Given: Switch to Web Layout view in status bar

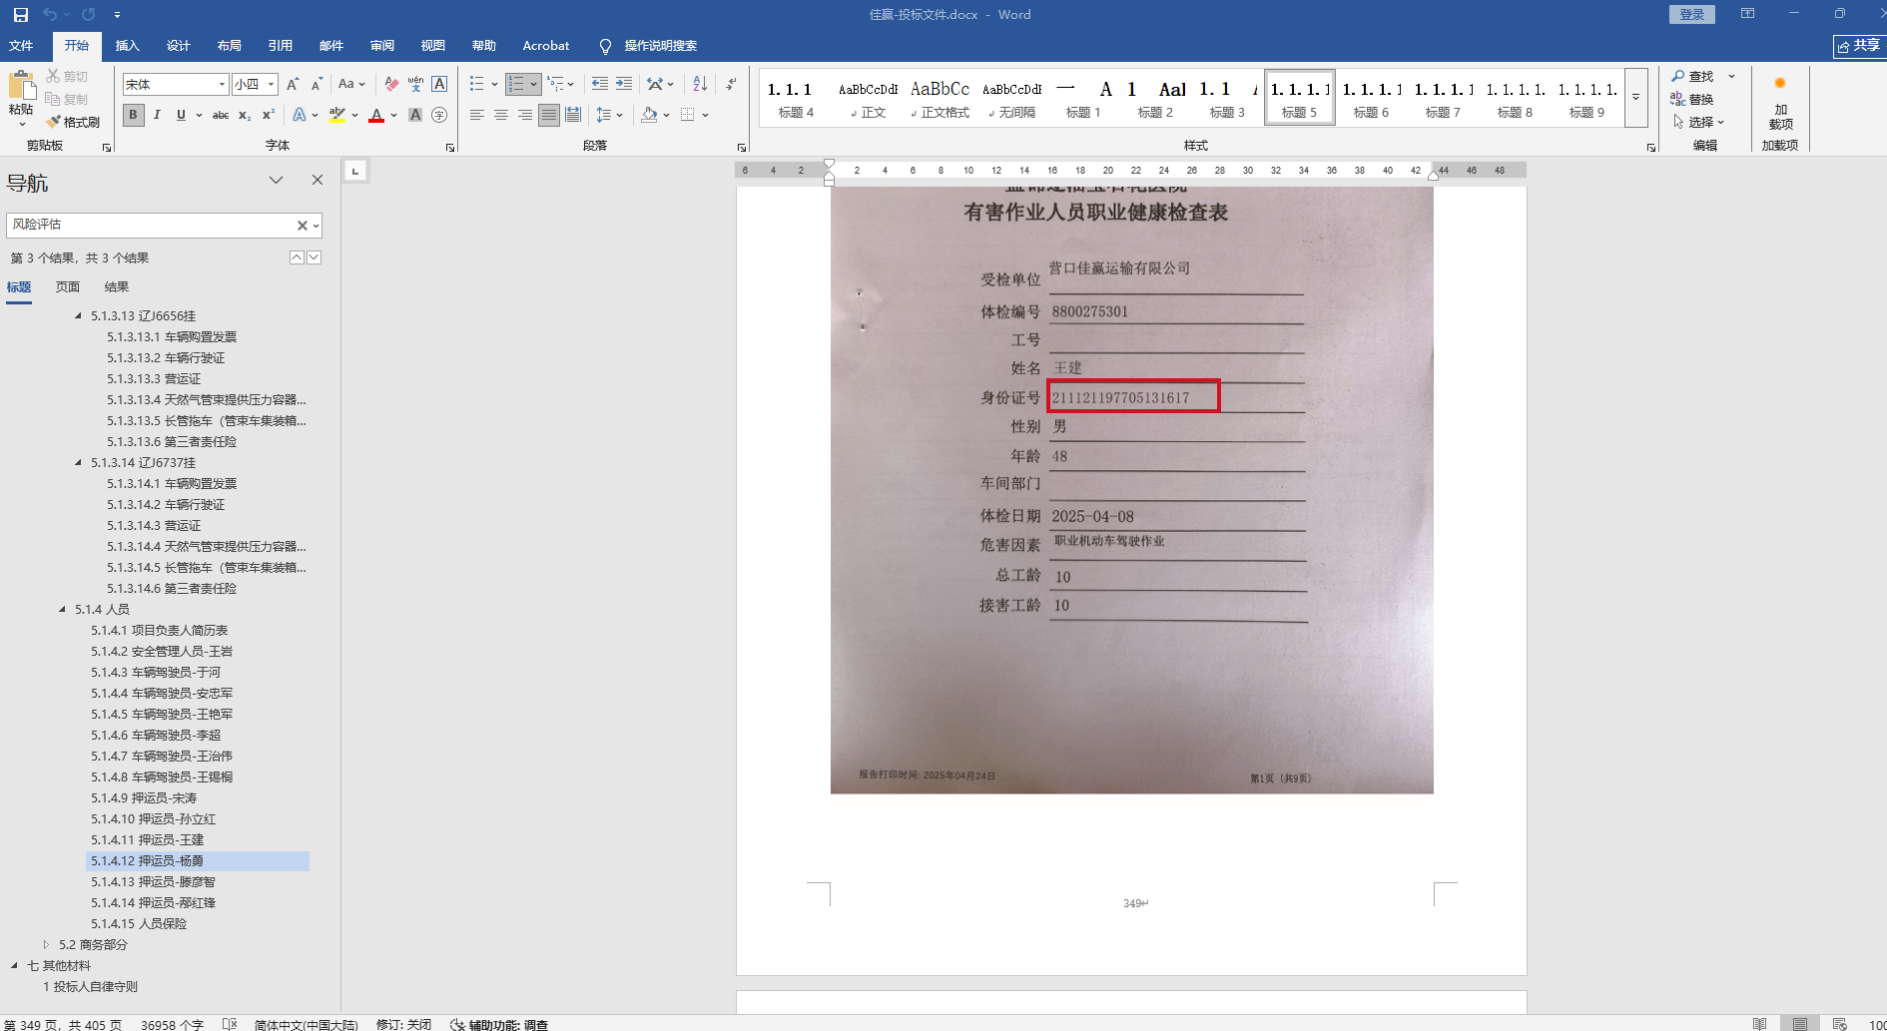Looking at the screenshot, I should tap(1840, 1024).
